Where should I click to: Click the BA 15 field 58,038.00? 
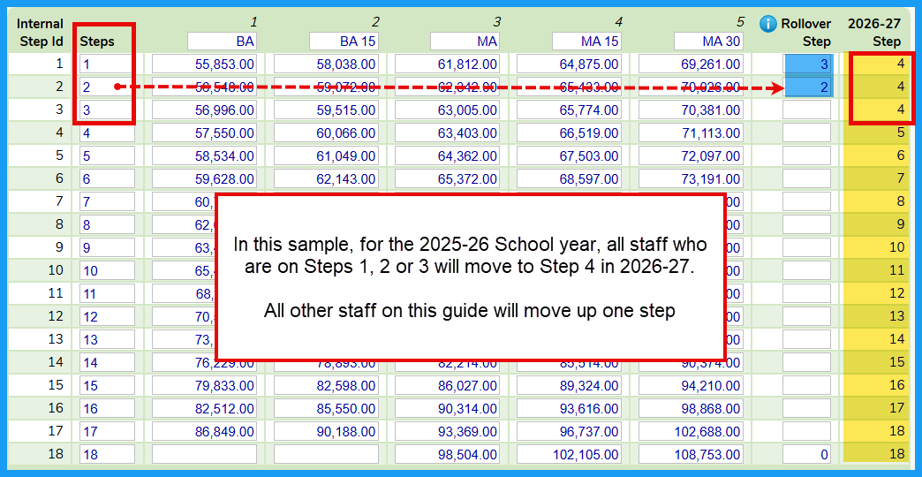pos(327,64)
